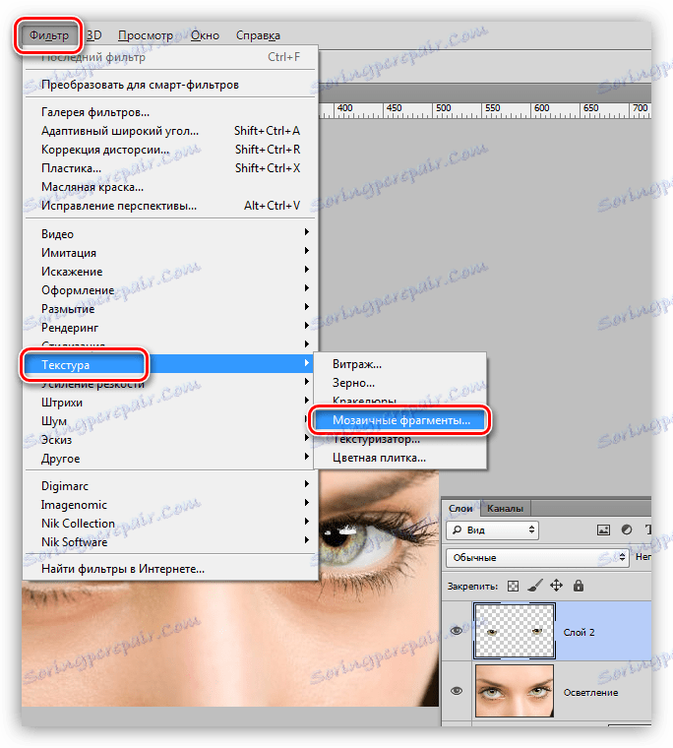Open the Фильтр menu
Image resolution: width=673 pixels, height=748 pixels.
coord(48,35)
